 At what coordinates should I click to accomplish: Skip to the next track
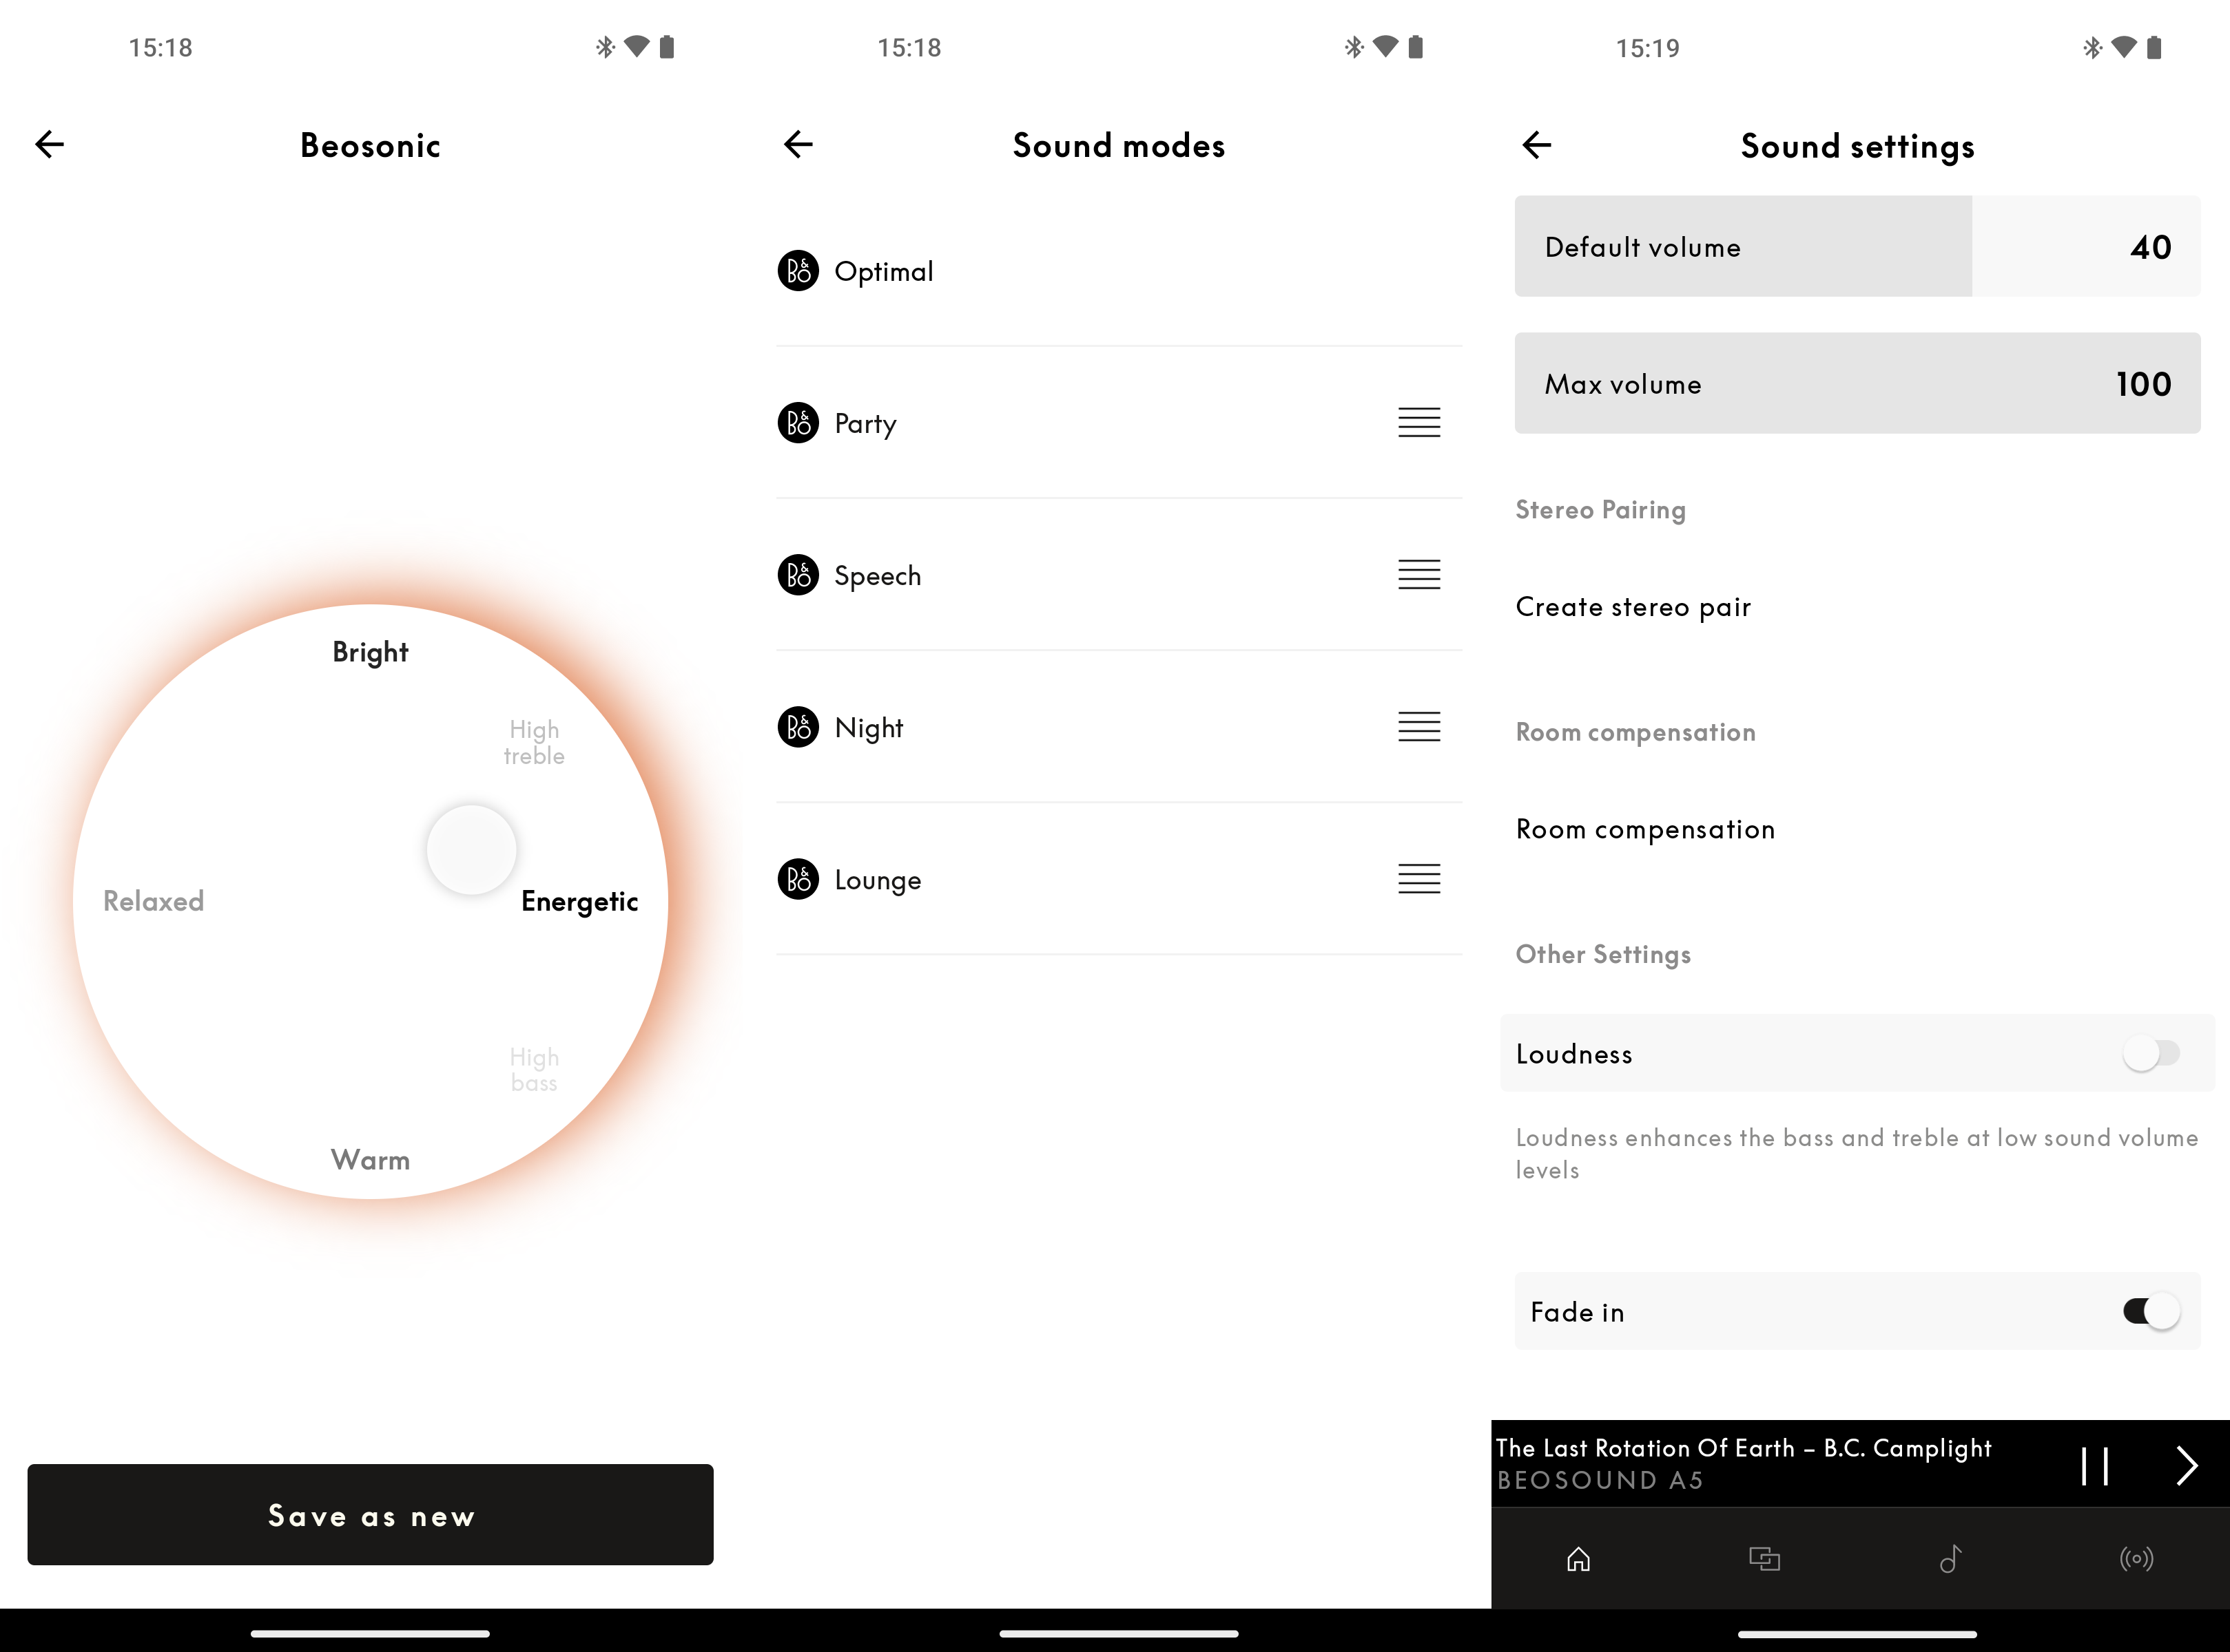tap(2187, 1466)
